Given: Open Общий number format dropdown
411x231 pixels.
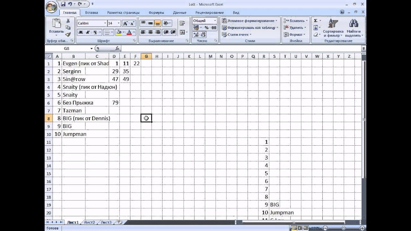Looking at the screenshot, I should pyautogui.click(x=215, y=21).
